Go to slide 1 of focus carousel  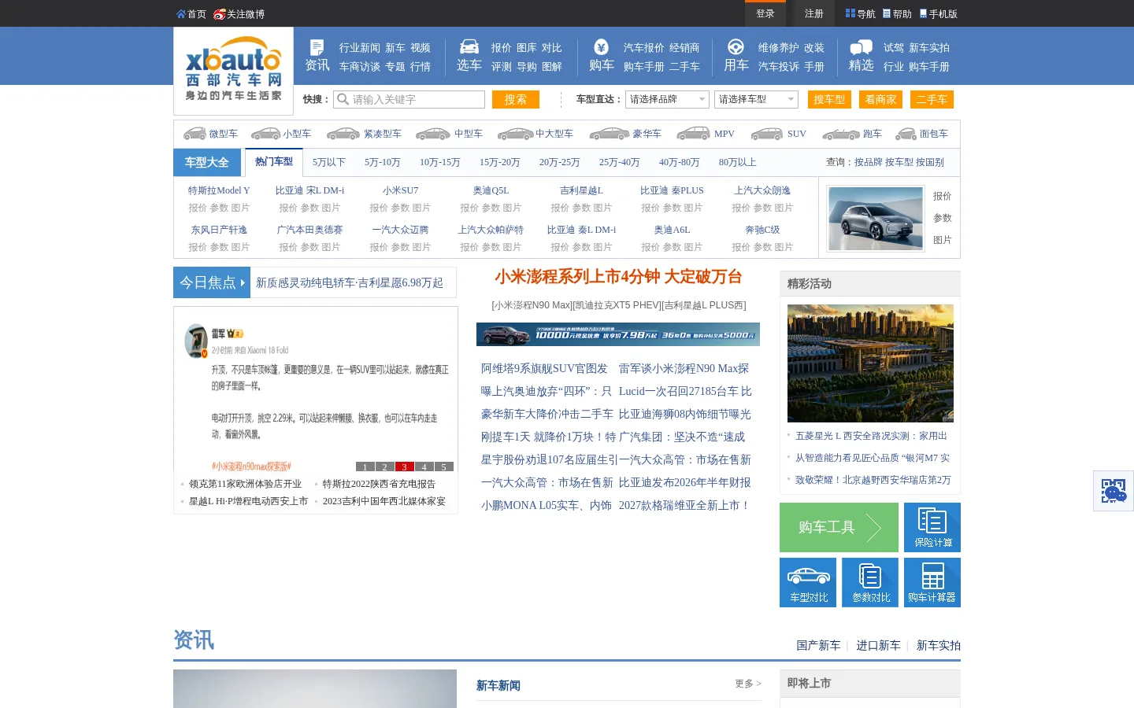click(365, 466)
